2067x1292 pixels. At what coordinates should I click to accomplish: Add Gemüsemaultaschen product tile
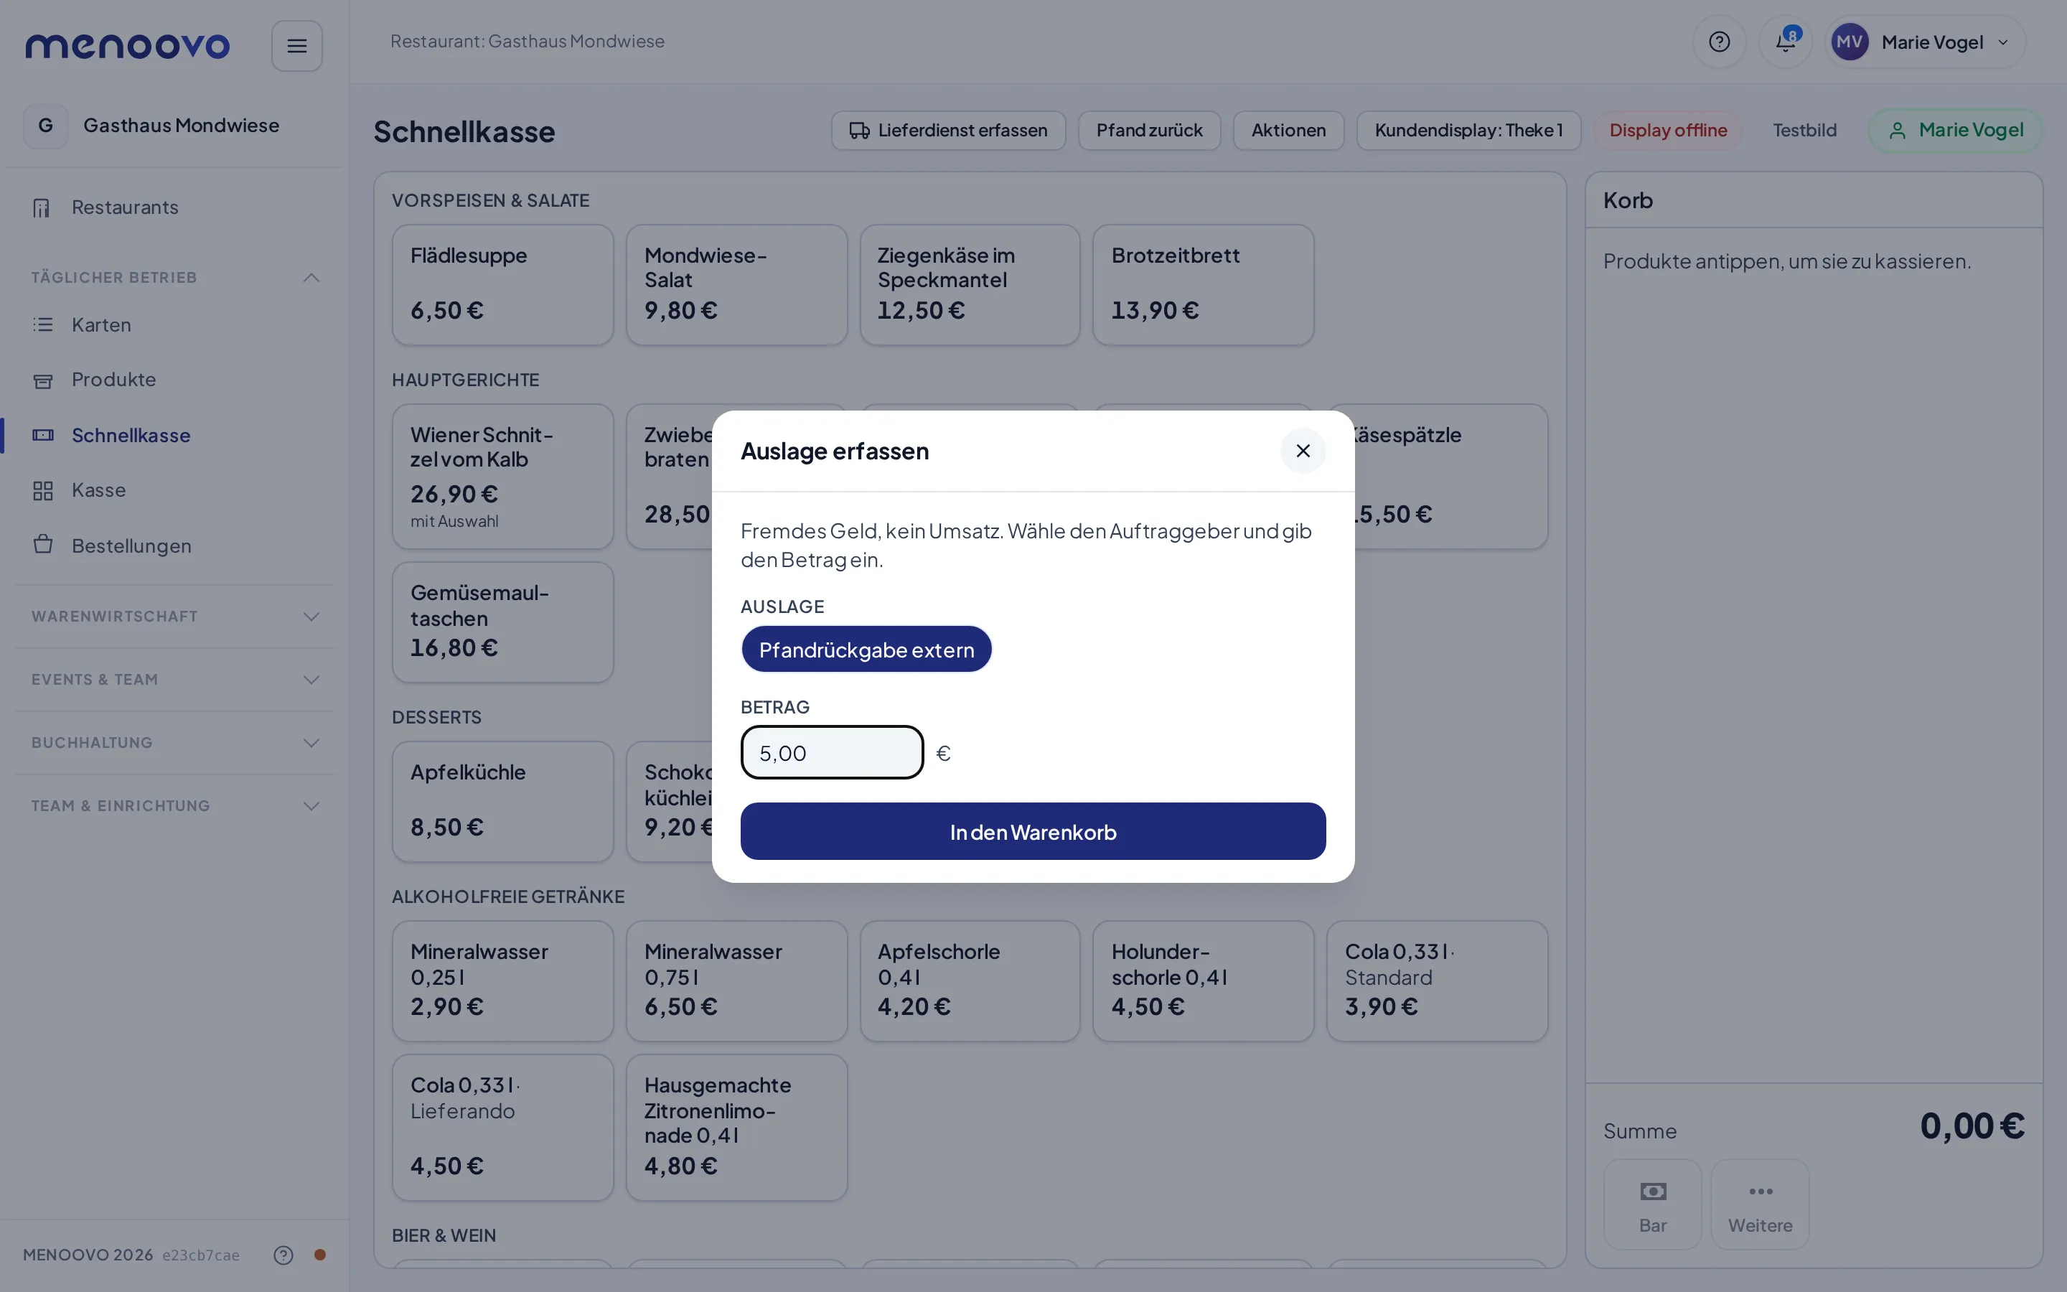tap(502, 622)
